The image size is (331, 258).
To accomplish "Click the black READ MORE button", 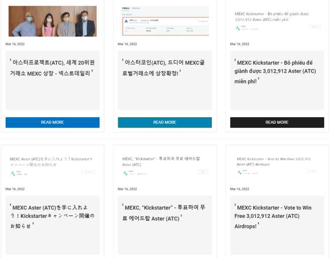I will click(277, 122).
